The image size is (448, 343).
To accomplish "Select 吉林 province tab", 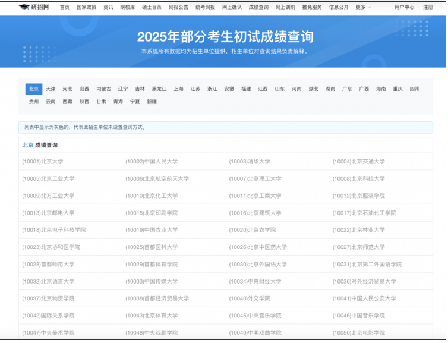I will pyautogui.click(x=140, y=89).
